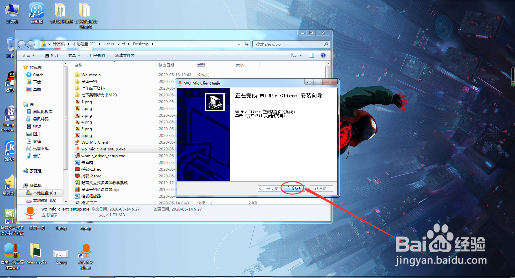Select 桌面 in the navigation pane

click(34, 89)
